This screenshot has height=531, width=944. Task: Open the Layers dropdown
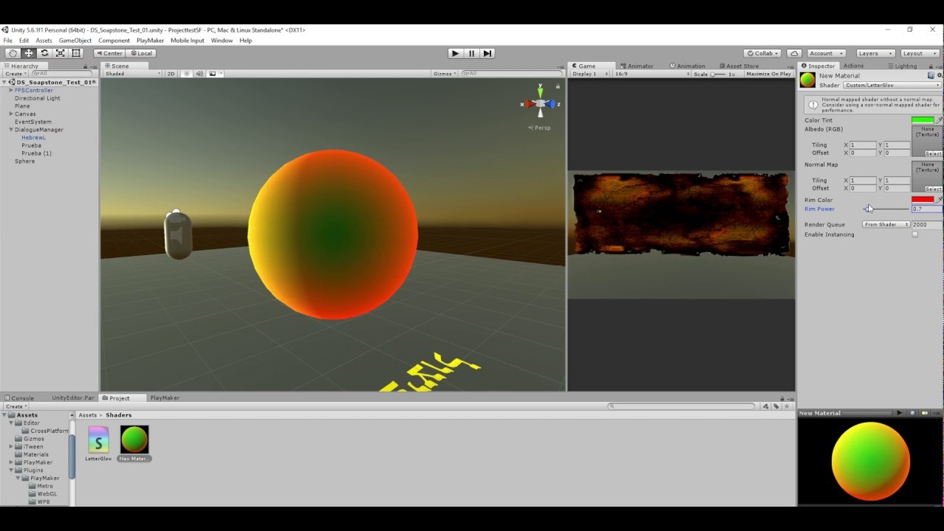tap(875, 53)
